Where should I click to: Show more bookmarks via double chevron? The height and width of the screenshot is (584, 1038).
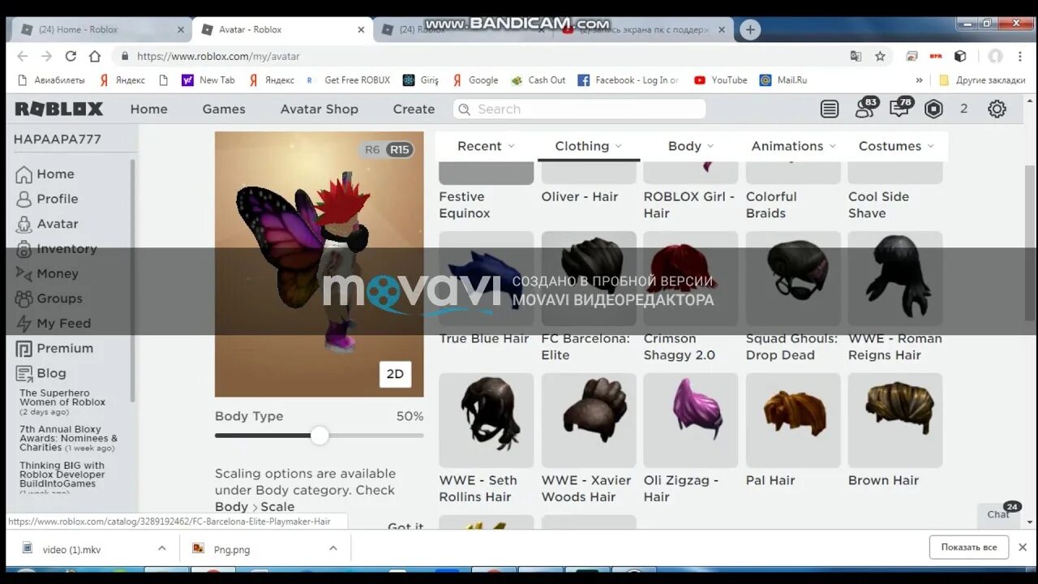tap(919, 80)
